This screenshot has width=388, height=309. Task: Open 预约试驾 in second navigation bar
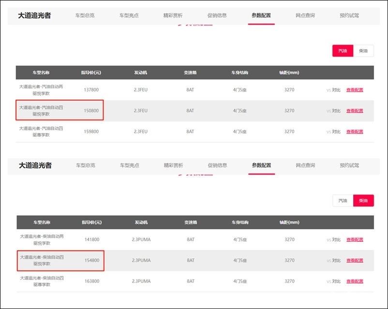tap(349, 165)
